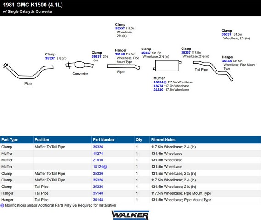Click '131.5in Wheelbase' in the 18124 row
Screen dimensions: 261x220
(167, 167)
